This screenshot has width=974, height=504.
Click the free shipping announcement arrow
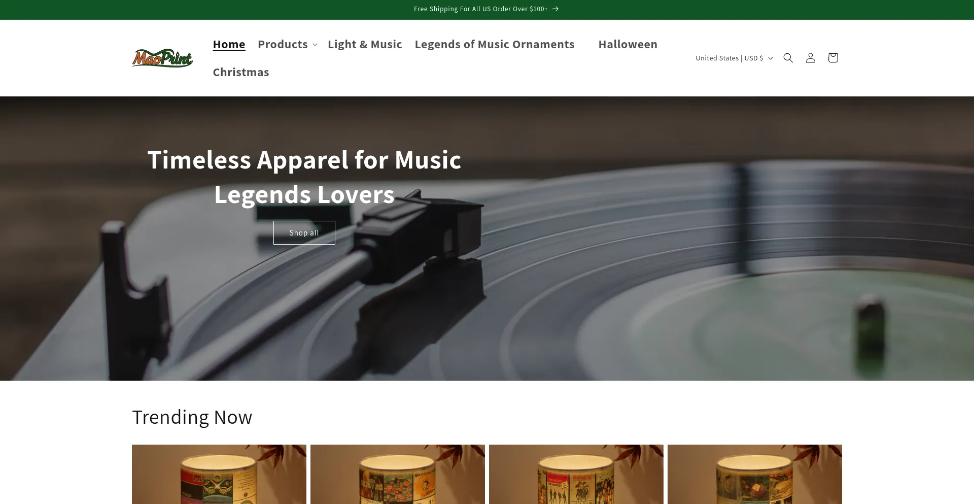(x=555, y=9)
